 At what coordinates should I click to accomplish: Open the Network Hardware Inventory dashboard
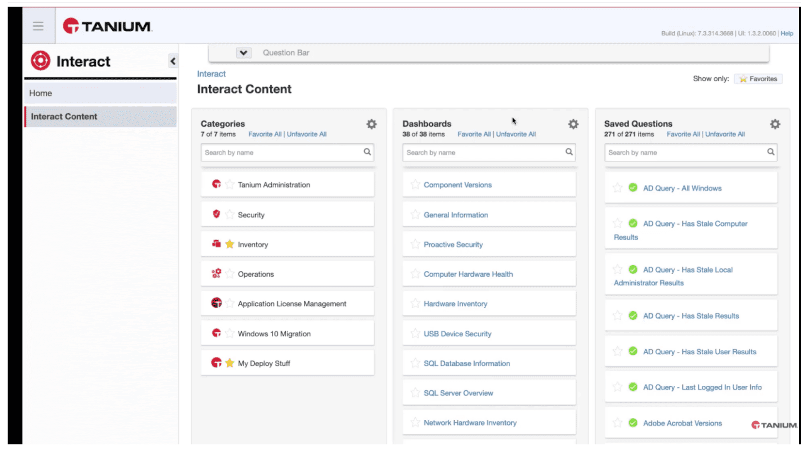click(470, 423)
